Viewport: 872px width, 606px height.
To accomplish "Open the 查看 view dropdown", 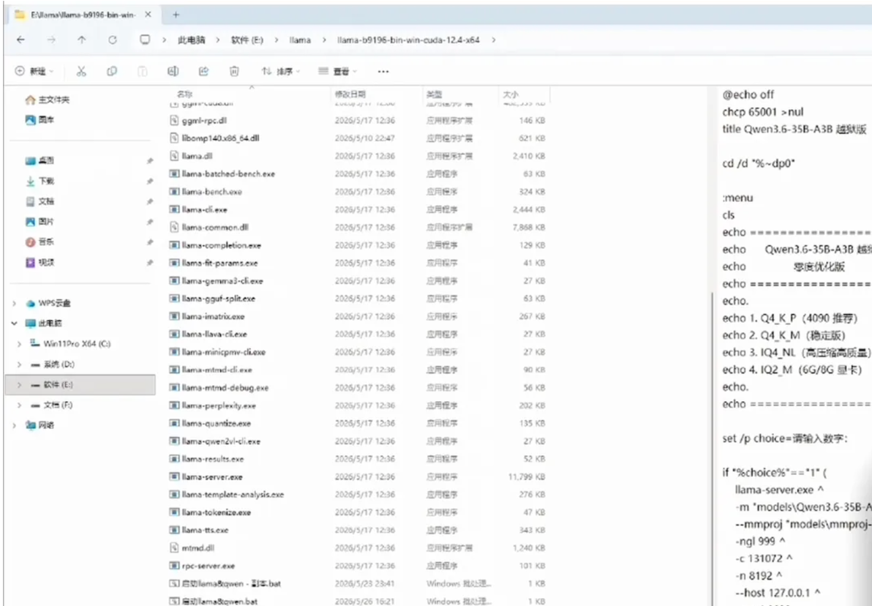I will tap(337, 71).
